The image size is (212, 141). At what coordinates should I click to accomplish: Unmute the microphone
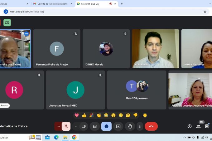coord(66,126)
